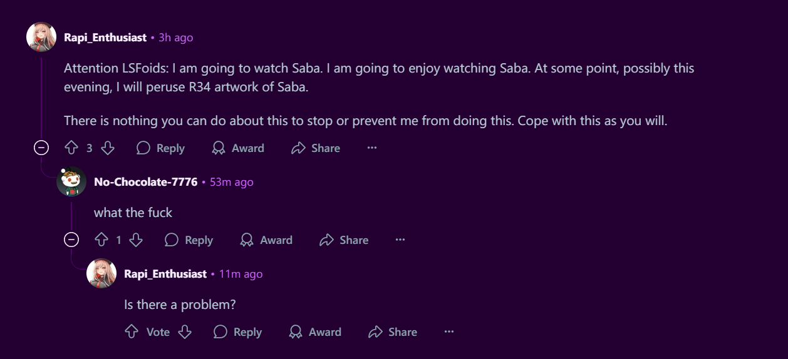Screen dimensions: 788x359
Task: Reply to 'Is there a problem?' comment
Action: pos(238,332)
